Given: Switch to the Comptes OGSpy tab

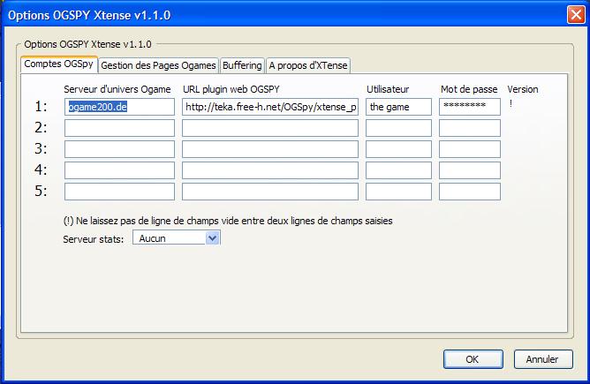Looking at the screenshot, I should [x=59, y=64].
